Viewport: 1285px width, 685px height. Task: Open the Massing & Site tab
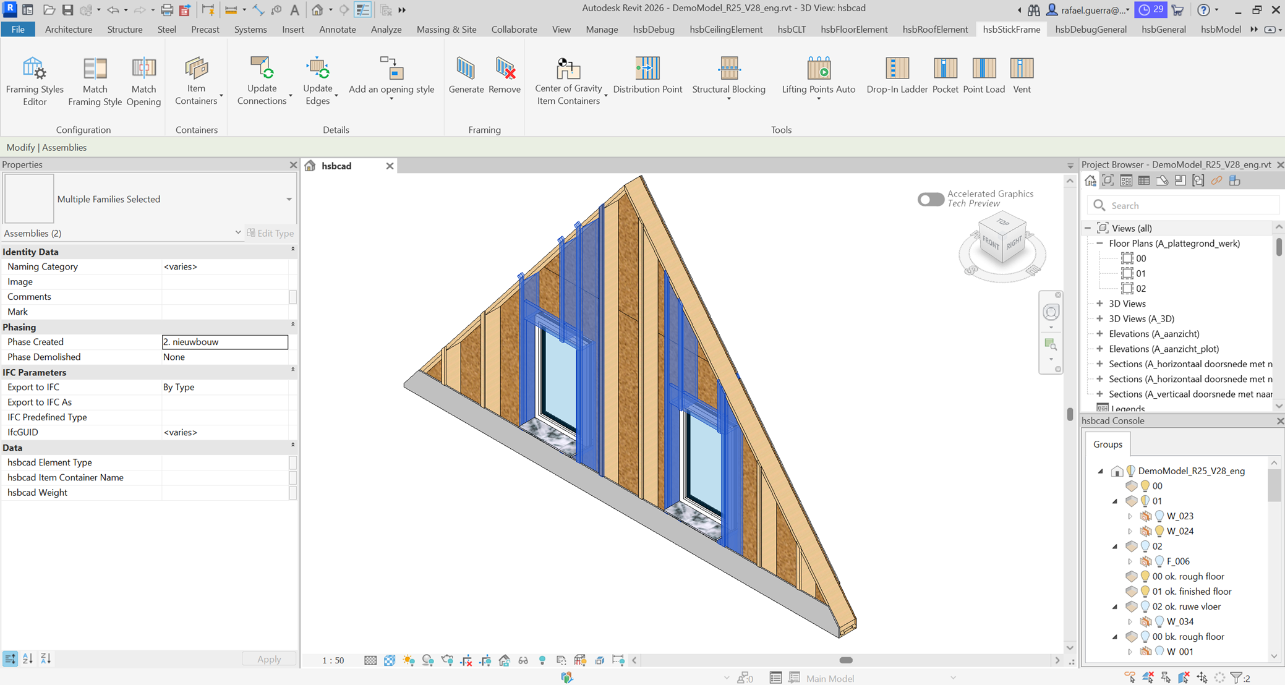point(446,29)
